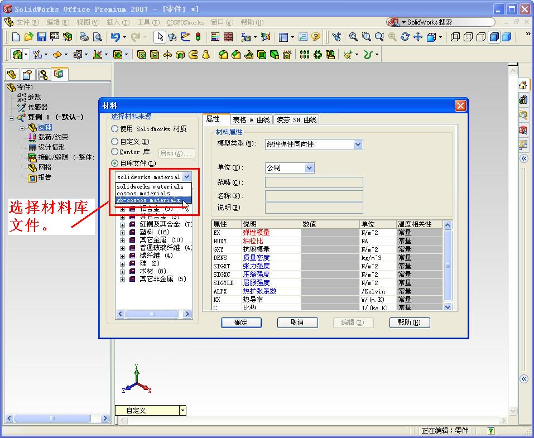Open the 文件 menu

(27, 22)
